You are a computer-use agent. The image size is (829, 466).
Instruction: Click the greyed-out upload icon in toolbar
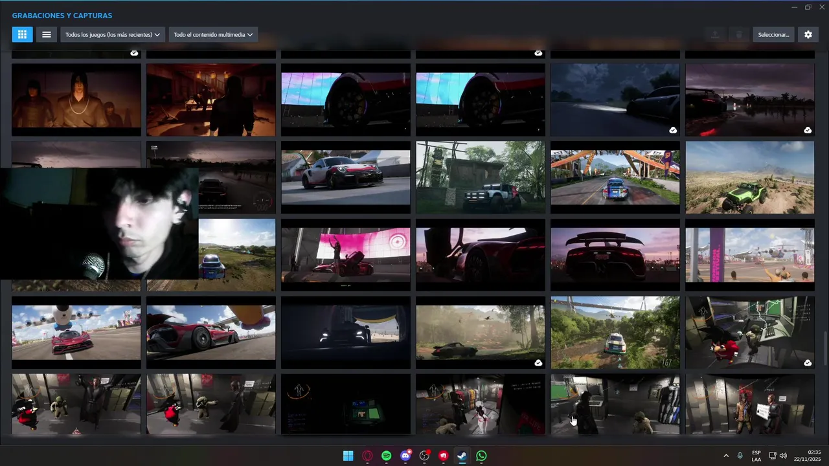(x=715, y=34)
